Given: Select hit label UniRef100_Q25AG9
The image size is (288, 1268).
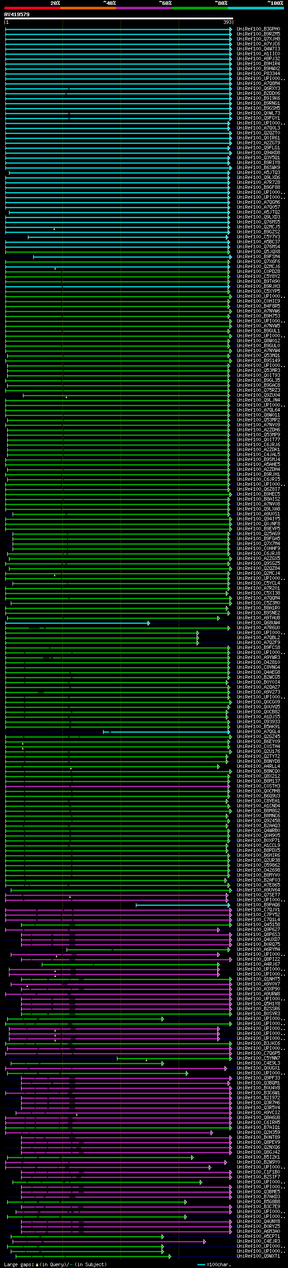Looking at the screenshot, I should (x=258, y=534).
